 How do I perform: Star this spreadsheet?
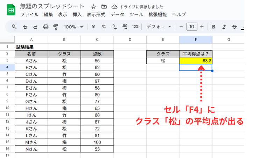[x=93, y=7]
